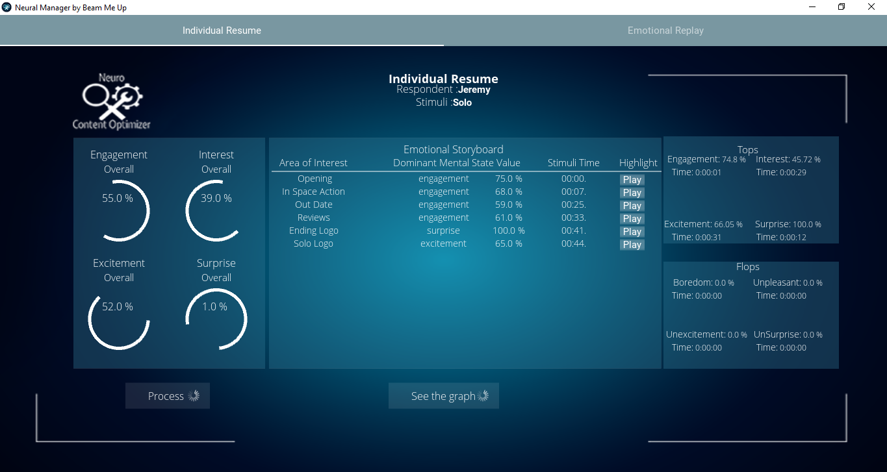The image size is (887, 472).
Task: Switch to the Emotional Replay tab
Action: click(x=665, y=31)
